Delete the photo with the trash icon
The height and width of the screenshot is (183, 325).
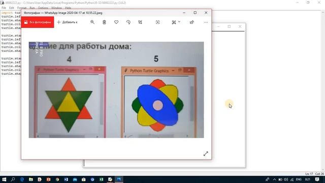[104, 22]
